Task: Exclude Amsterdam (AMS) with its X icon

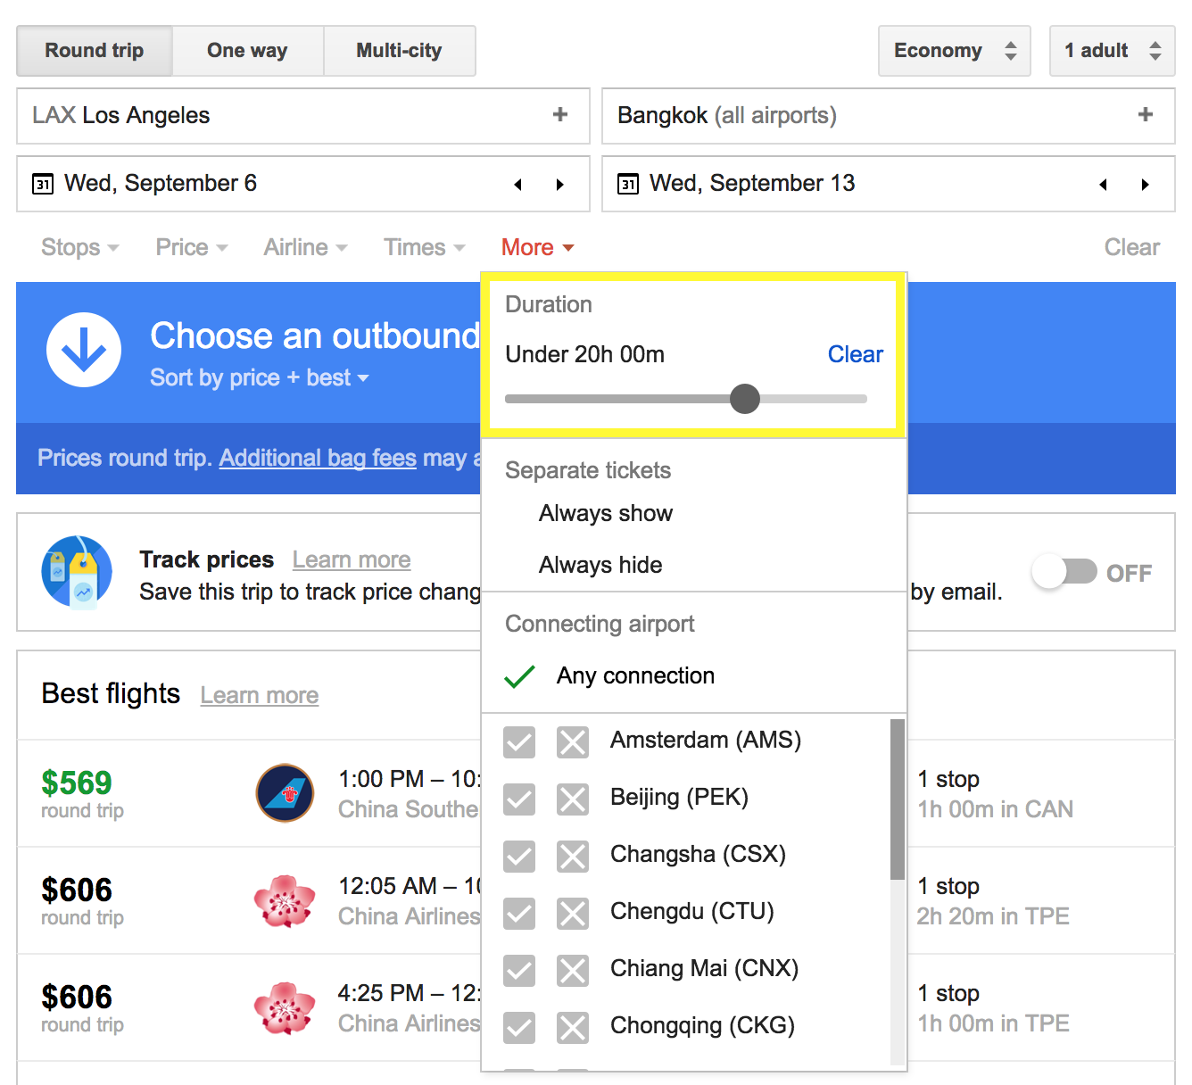Action: pyautogui.click(x=573, y=741)
